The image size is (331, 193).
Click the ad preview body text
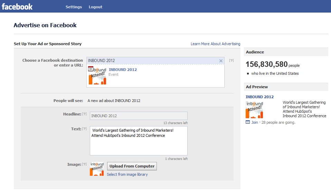coord(304,109)
